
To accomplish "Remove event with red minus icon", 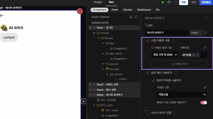I will (152, 48).
